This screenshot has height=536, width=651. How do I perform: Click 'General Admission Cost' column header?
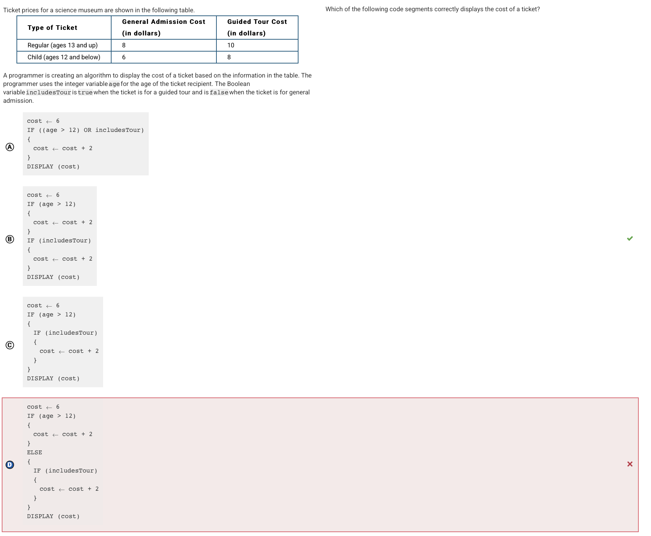(x=164, y=28)
